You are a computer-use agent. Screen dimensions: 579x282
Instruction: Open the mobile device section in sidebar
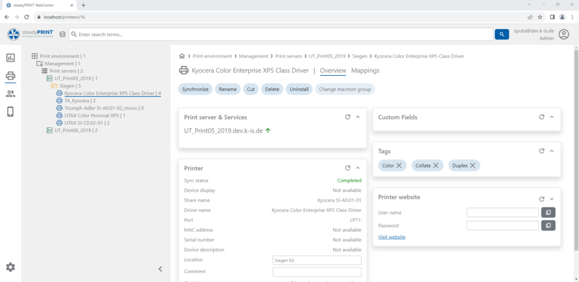(10, 111)
